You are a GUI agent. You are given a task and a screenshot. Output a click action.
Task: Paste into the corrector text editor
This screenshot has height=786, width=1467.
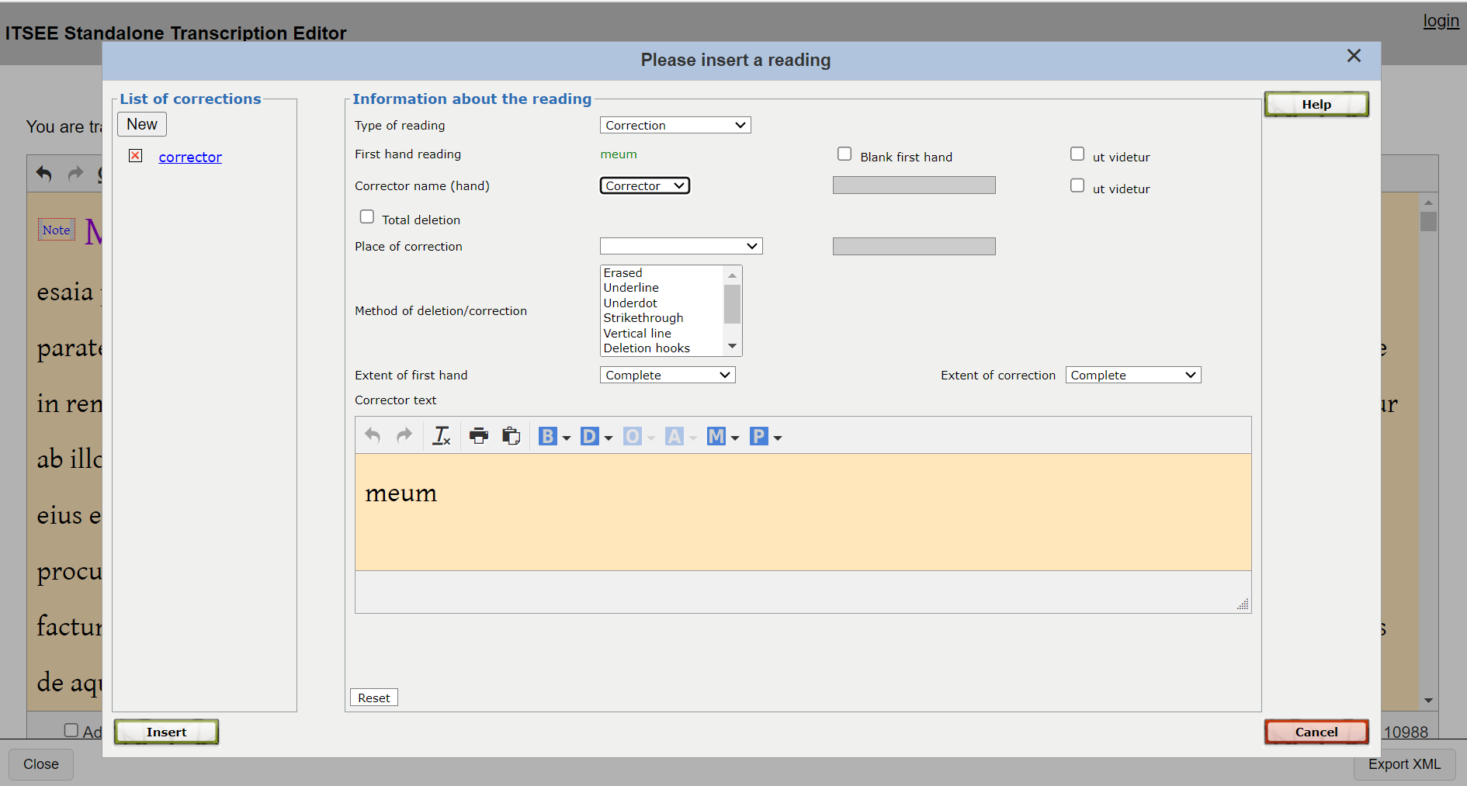(511, 436)
